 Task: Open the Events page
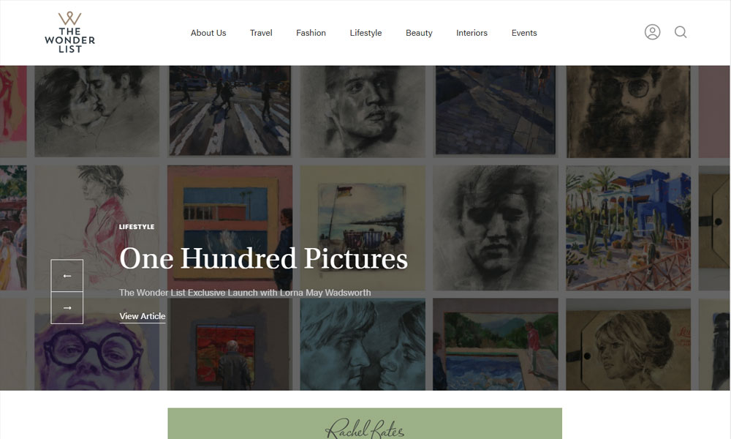[x=524, y=33]
